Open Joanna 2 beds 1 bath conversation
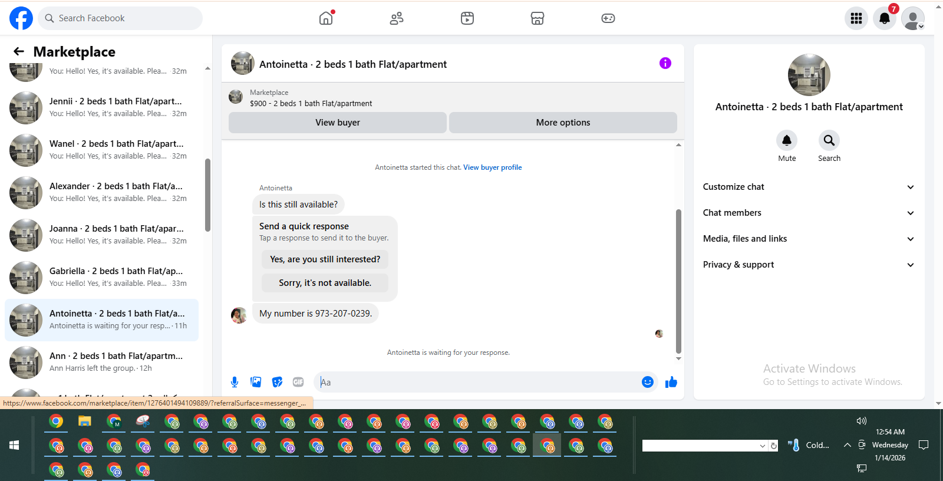The height and width of the screenshot is (481, 943). 101,235
